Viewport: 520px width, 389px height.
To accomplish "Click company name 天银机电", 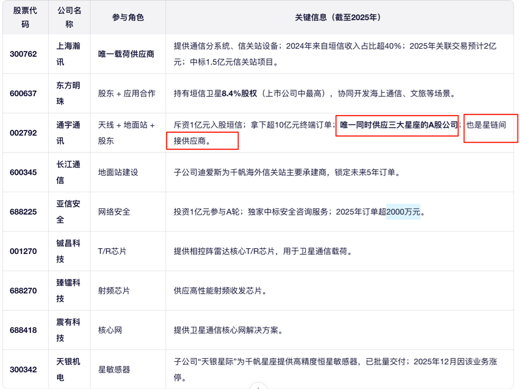I will click(68, 369).
